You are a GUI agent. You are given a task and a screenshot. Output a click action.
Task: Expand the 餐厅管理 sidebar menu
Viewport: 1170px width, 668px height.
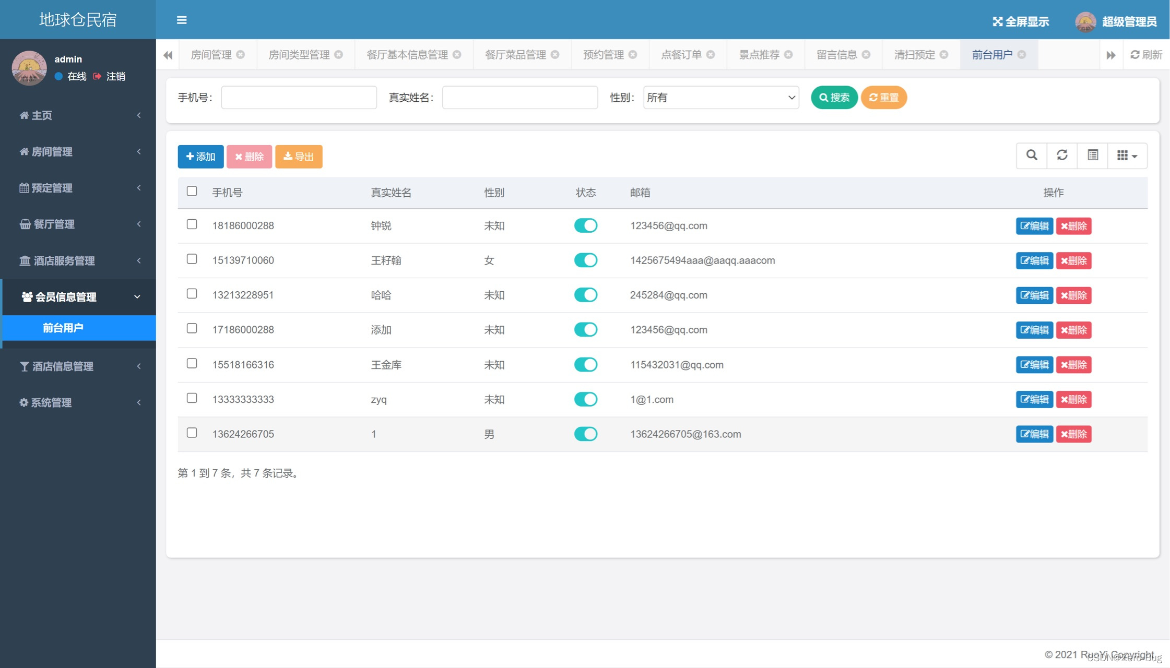[78, 224]
